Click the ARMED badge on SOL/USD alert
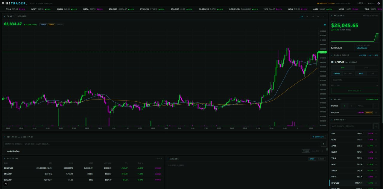383x189 pixels. (x=369, y=113)
